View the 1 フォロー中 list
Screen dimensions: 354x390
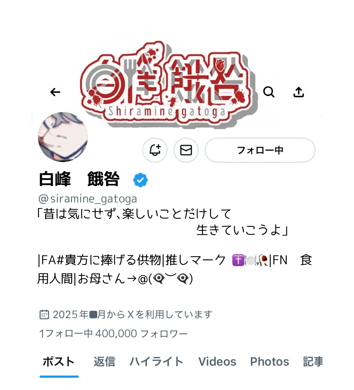pyautogui.click(x=66, y=334)
